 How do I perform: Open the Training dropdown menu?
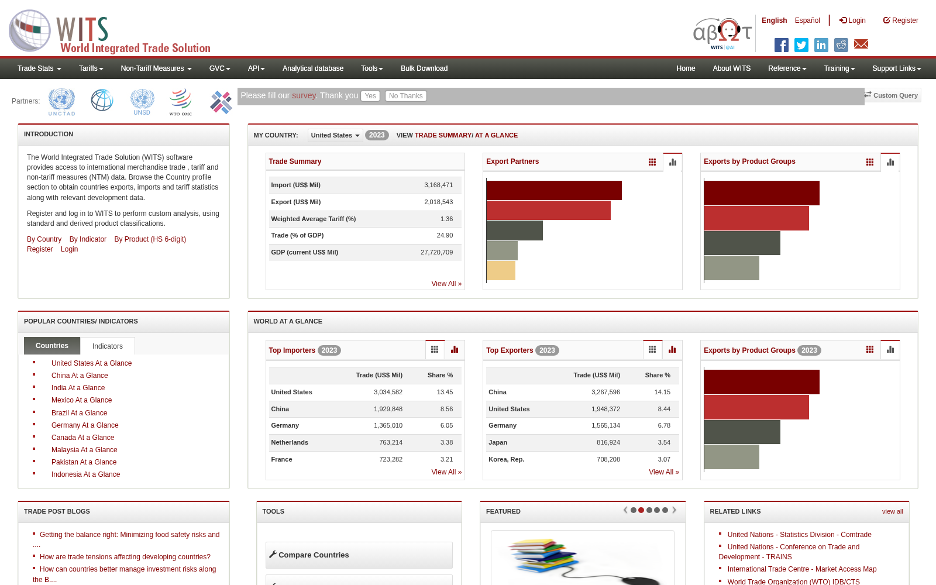point(839,68)
